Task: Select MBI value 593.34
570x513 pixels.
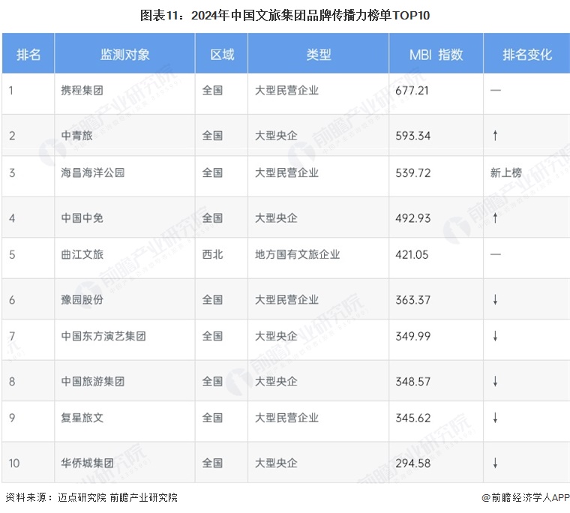Action: pos(413,136)
